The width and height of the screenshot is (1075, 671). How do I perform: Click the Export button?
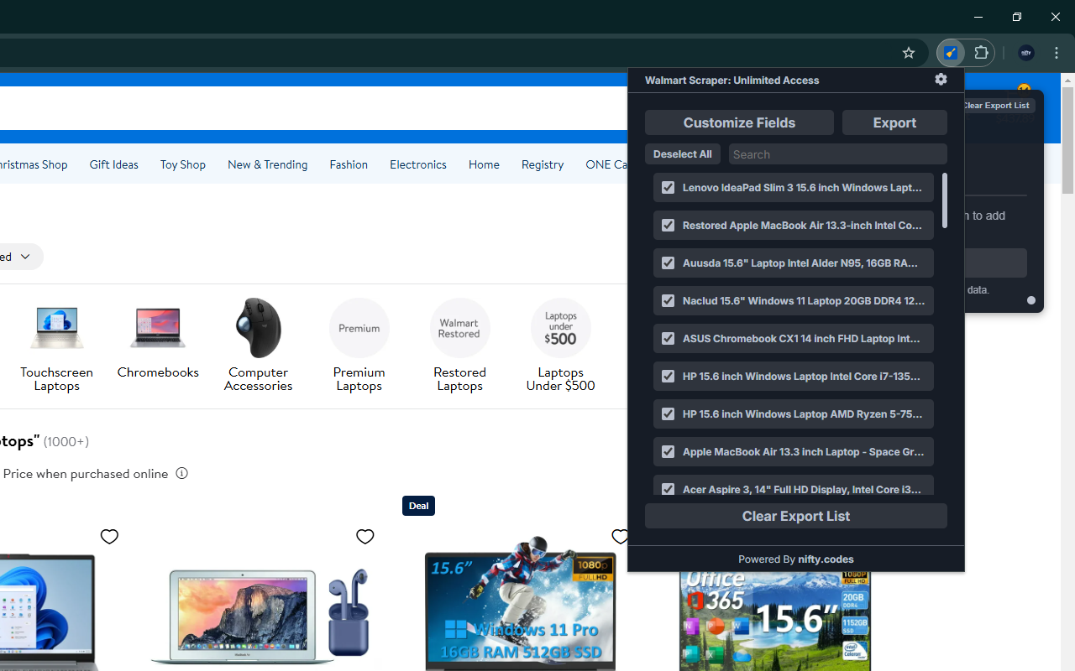pos(894,122)
